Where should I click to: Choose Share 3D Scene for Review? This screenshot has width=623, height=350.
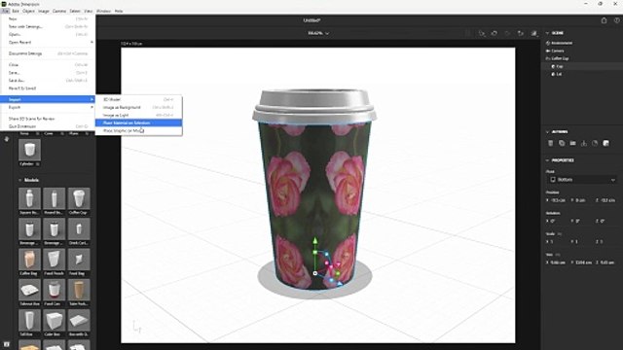tap(48, 119)
